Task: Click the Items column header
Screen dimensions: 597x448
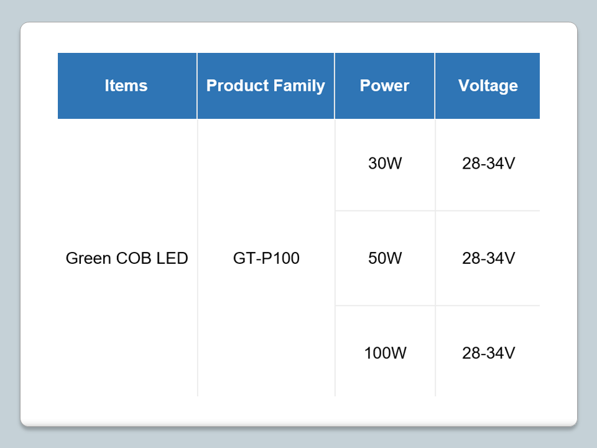Action: pyautogui.click(x=126, y=86)
